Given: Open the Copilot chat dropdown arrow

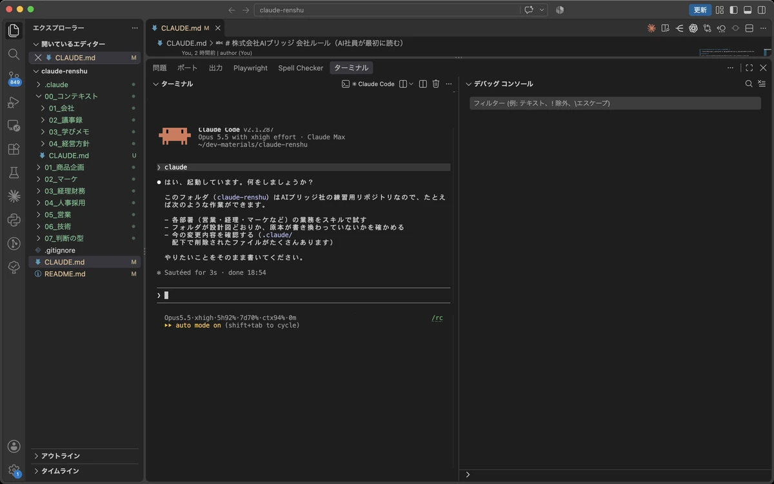Looking at the screenshot, I should (x=542, y=10).
